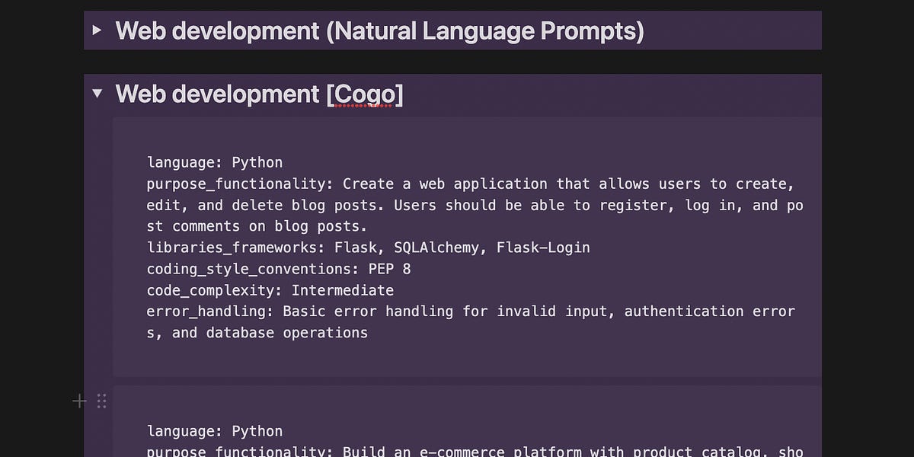Click the heading "Web development [Cogo]"

[x=259, y=94]
